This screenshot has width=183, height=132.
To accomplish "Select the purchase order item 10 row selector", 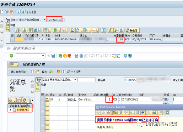I will 43,99.
